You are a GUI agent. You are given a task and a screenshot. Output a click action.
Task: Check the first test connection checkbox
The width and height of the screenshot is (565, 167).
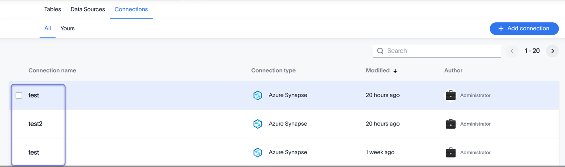pos(19,95)
